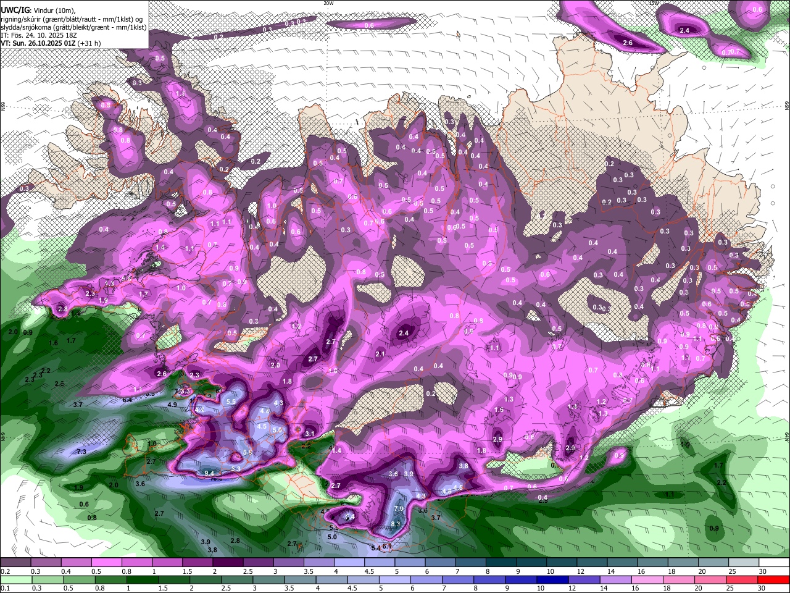Click the 0.1 tick label in lower legend row
790x593 pixels.
point(5,588)
